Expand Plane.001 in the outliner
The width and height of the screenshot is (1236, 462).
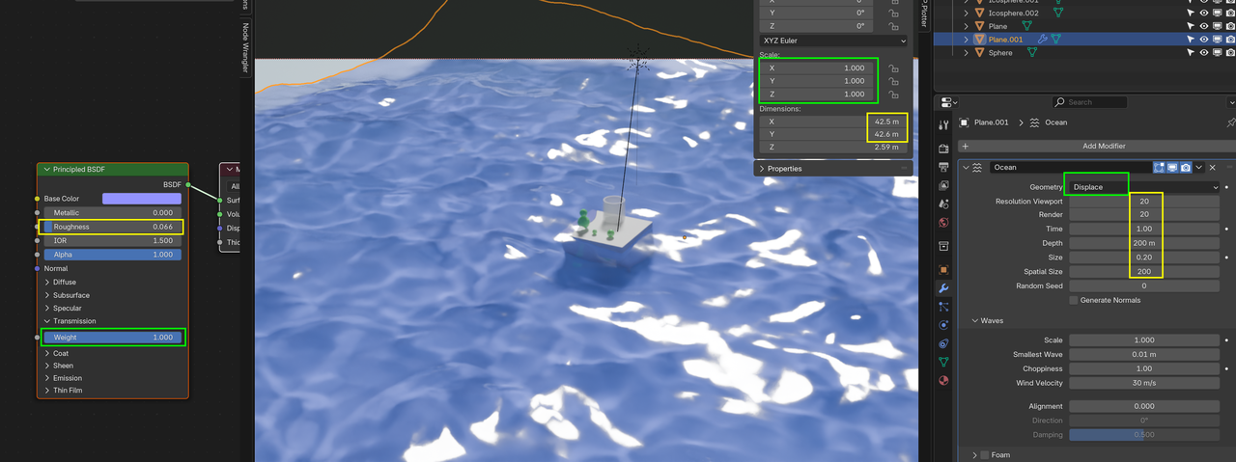pyautogui.click(x=966, y=39)
